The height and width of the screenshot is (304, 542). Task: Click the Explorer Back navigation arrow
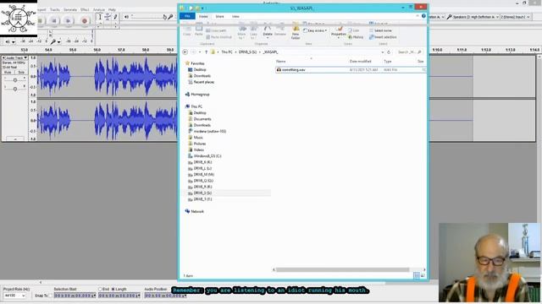coord(185,52)
